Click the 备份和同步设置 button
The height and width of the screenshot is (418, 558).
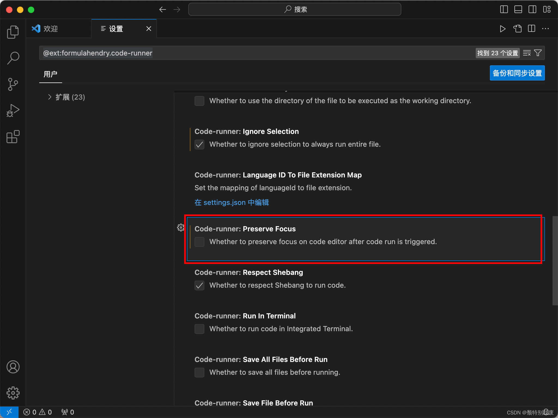tap(517, 73)
